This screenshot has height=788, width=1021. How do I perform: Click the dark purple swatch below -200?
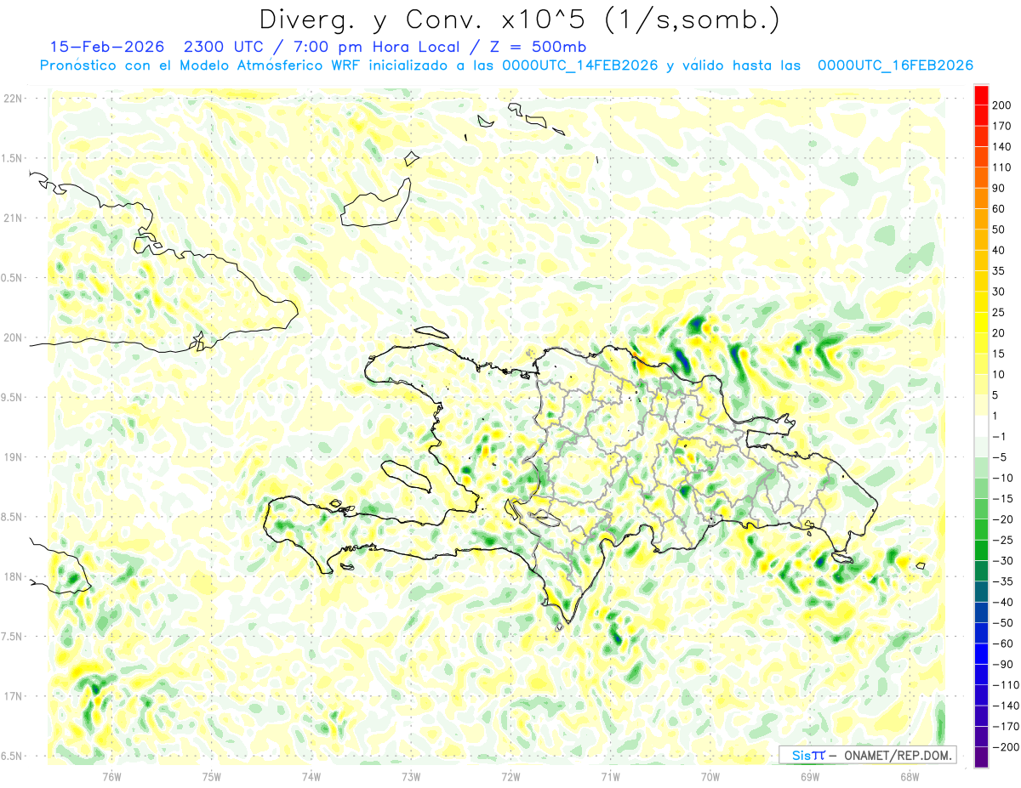pyautogui.click(x=981, y=757)
